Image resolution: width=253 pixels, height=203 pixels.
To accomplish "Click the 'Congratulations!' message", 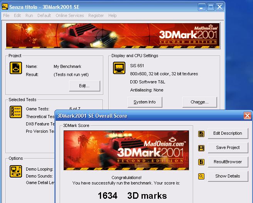I will pyautogui.click(x=126, y=178).
